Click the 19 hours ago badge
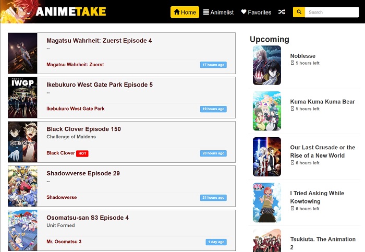This screenshot has width=365, height=252. [x=213, y=109]
